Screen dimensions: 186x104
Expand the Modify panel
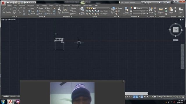[x=42, y=16]
